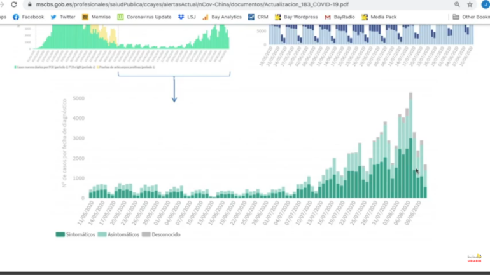Open the CRM bookmark

click(x=258, y=17)
